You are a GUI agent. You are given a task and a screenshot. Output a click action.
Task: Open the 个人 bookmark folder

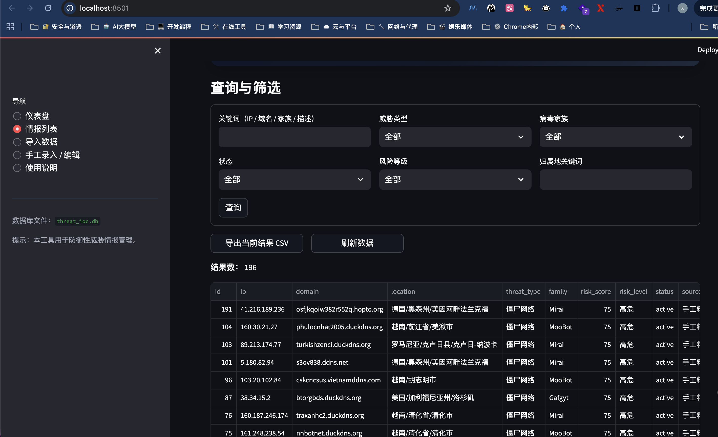pyautogui.click(x=564, y=27)
